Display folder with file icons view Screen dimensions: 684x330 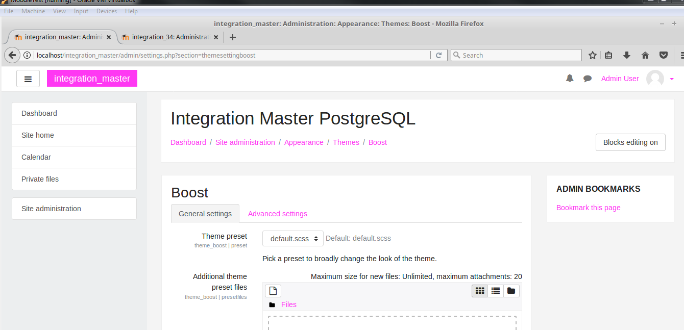coord(480,291)
